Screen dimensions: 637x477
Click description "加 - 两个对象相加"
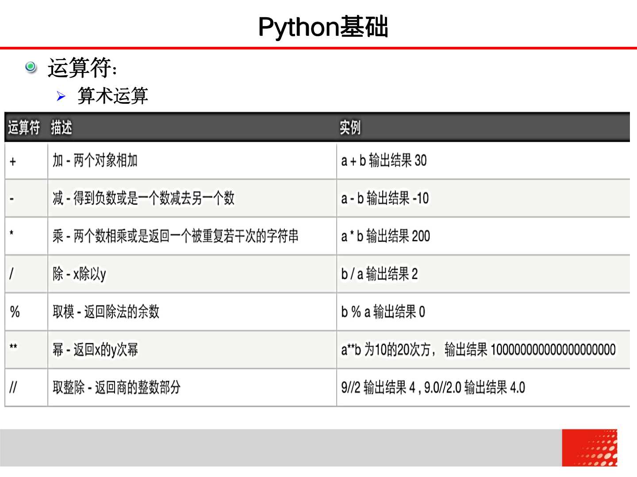95,160
